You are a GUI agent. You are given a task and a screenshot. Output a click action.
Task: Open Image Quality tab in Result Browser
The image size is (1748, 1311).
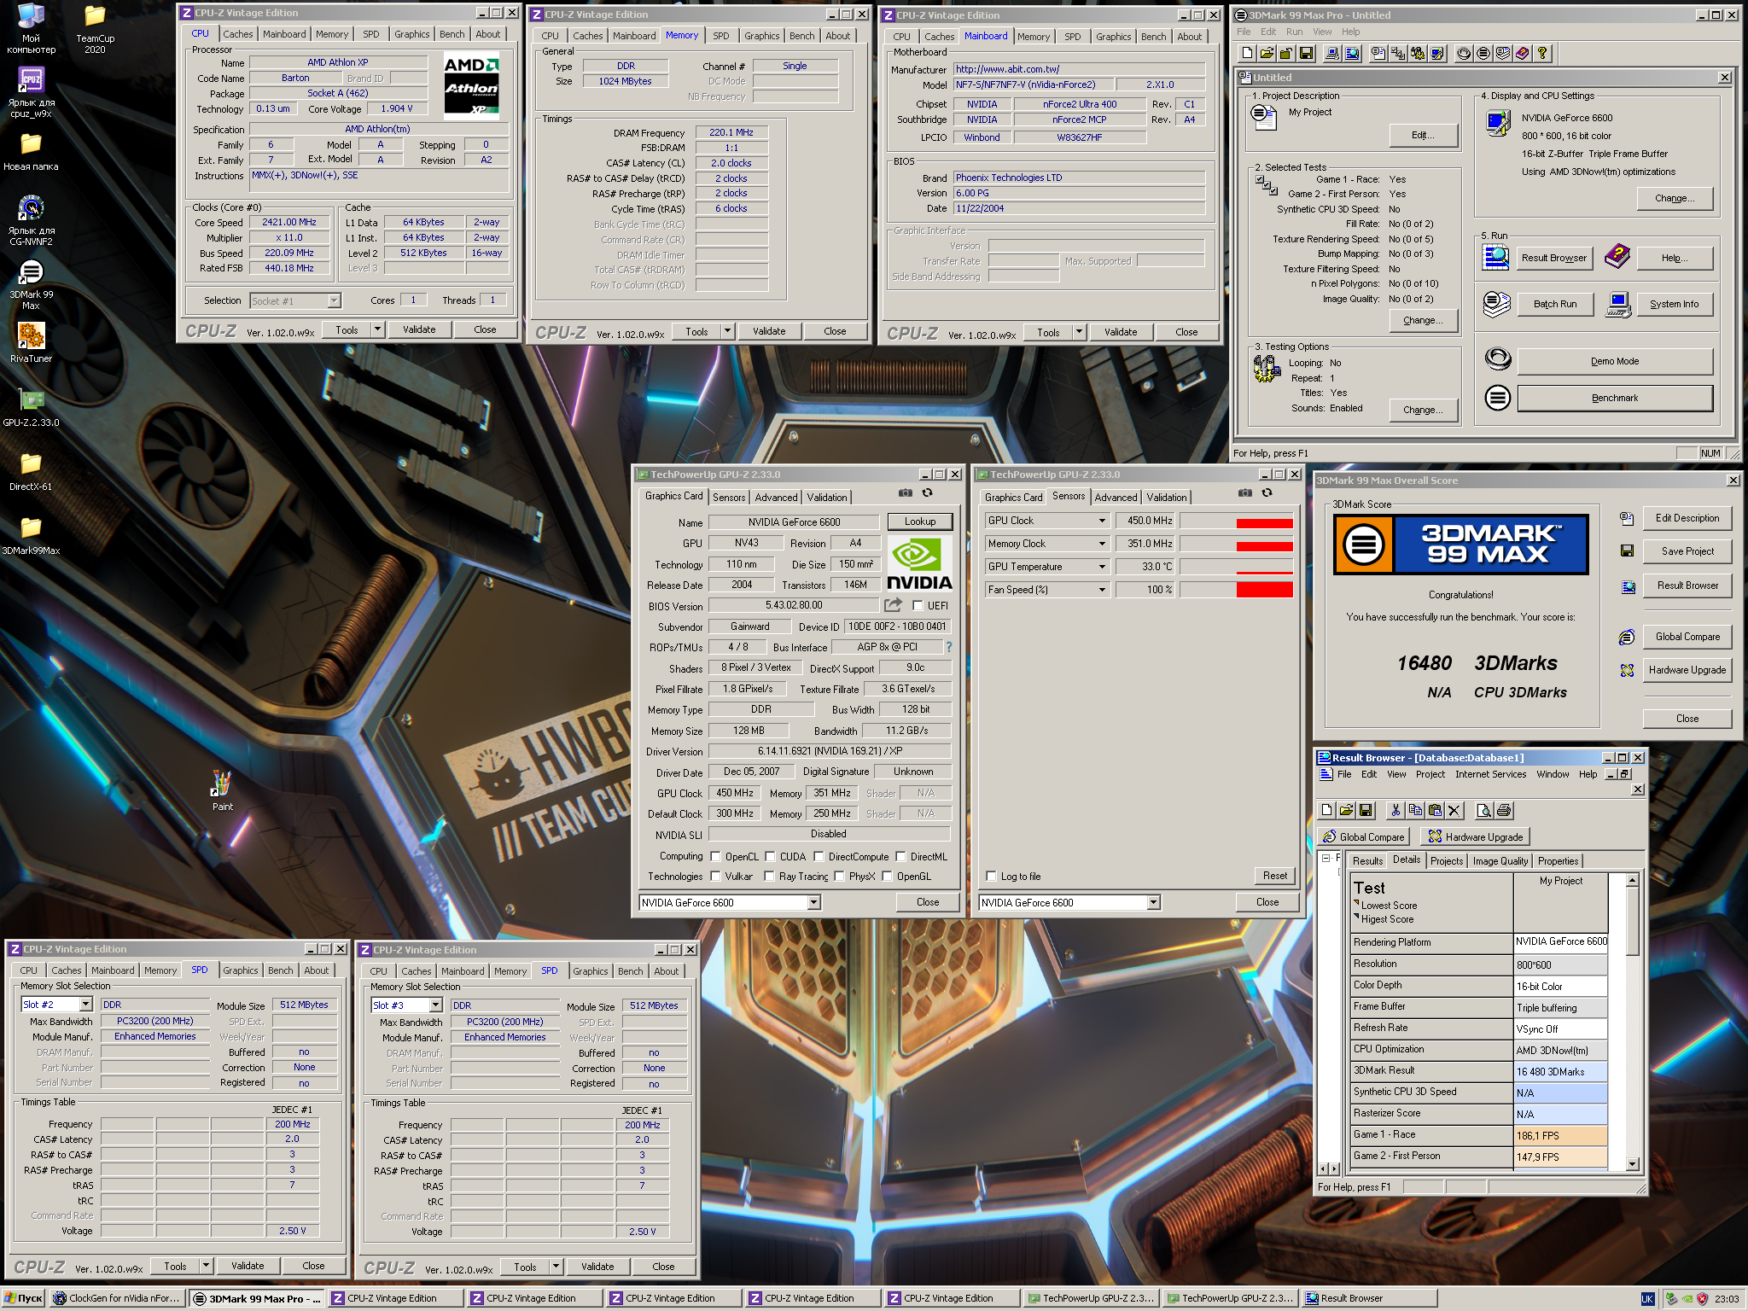(x=1500, y=861)
